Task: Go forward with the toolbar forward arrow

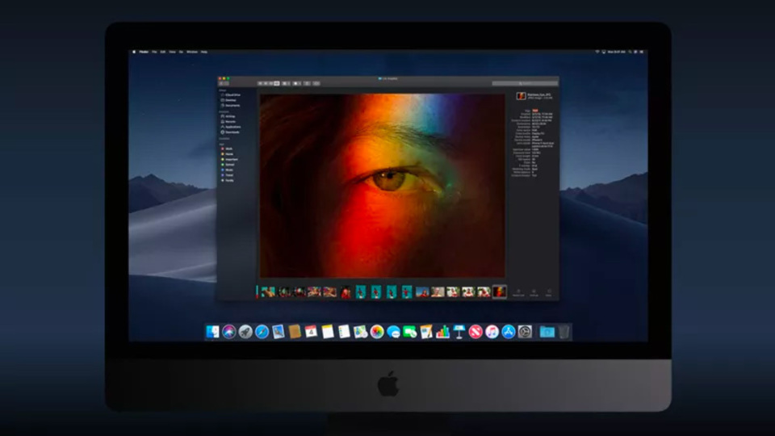Action: (226, 83)
